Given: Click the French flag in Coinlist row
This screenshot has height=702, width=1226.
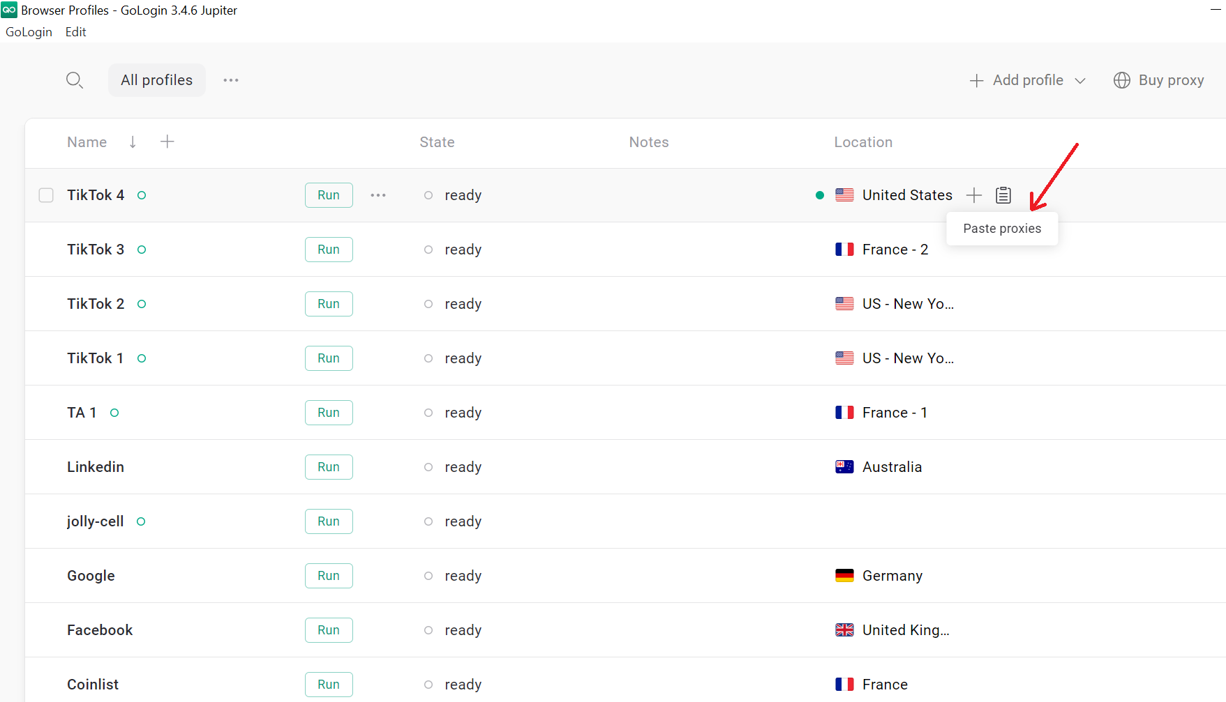Looking at the screenshot, I should coord(844,685).
